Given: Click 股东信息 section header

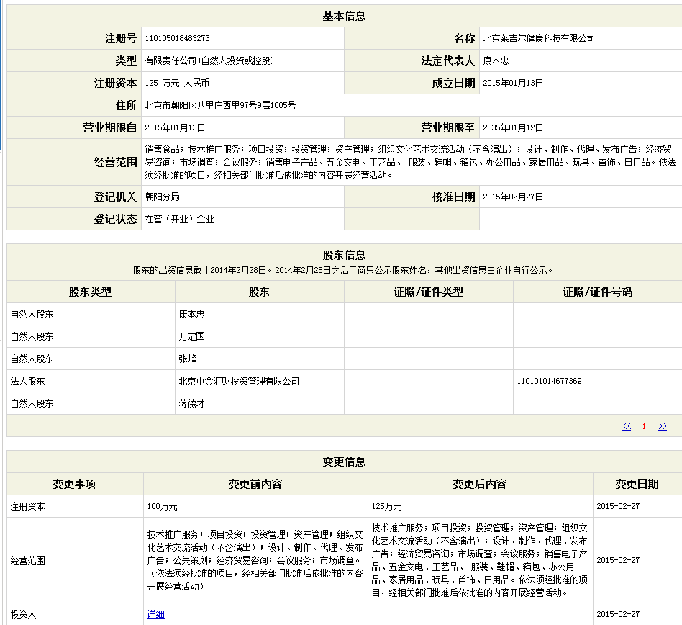Looking at the screenshot, I should click(344, 255).
